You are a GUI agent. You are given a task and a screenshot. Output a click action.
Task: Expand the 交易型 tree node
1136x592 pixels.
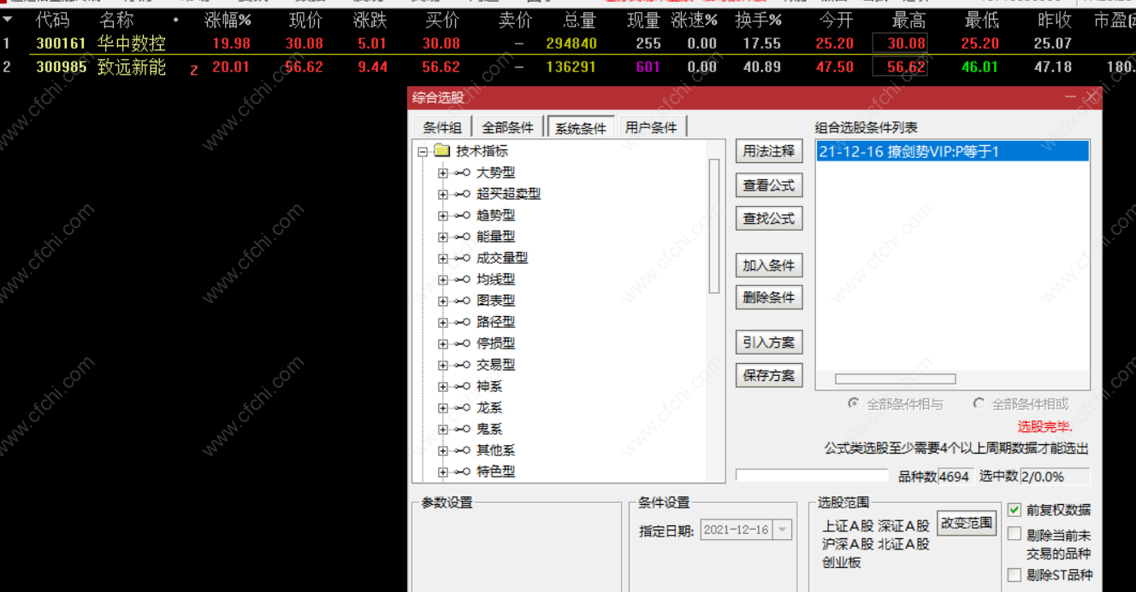tap(442, 366)
